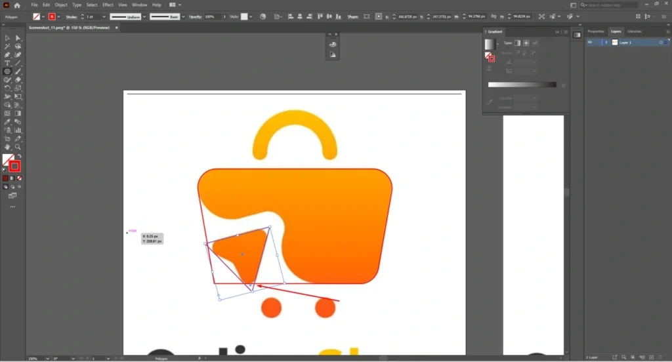The image size is (672, 362).
Task: Select the Shaper tool
Action: tap(7, 80)
